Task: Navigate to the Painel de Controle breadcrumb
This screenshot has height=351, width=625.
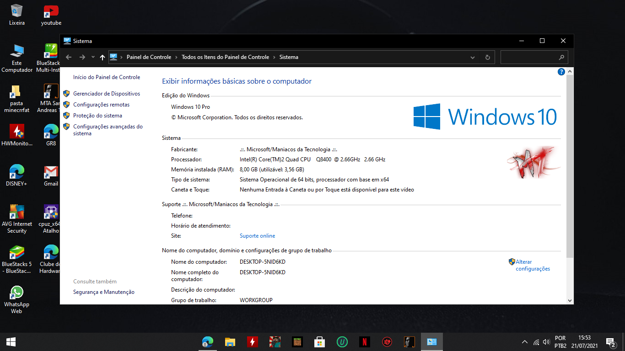Action: (149, 57)
